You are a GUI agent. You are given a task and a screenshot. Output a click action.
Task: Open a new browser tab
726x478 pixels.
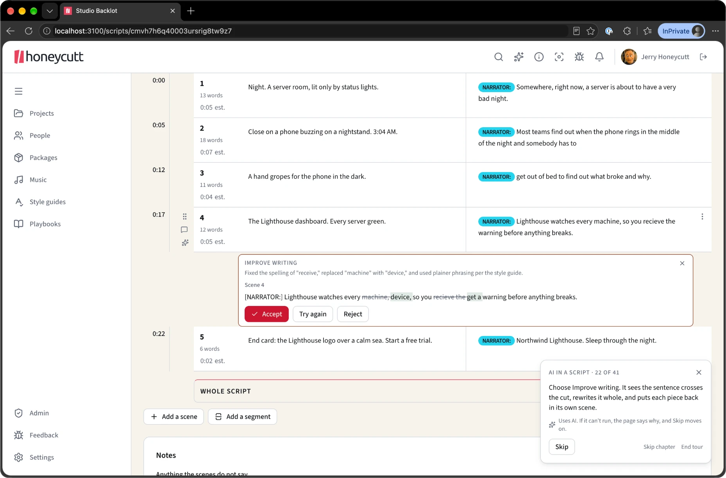[191, 11]
